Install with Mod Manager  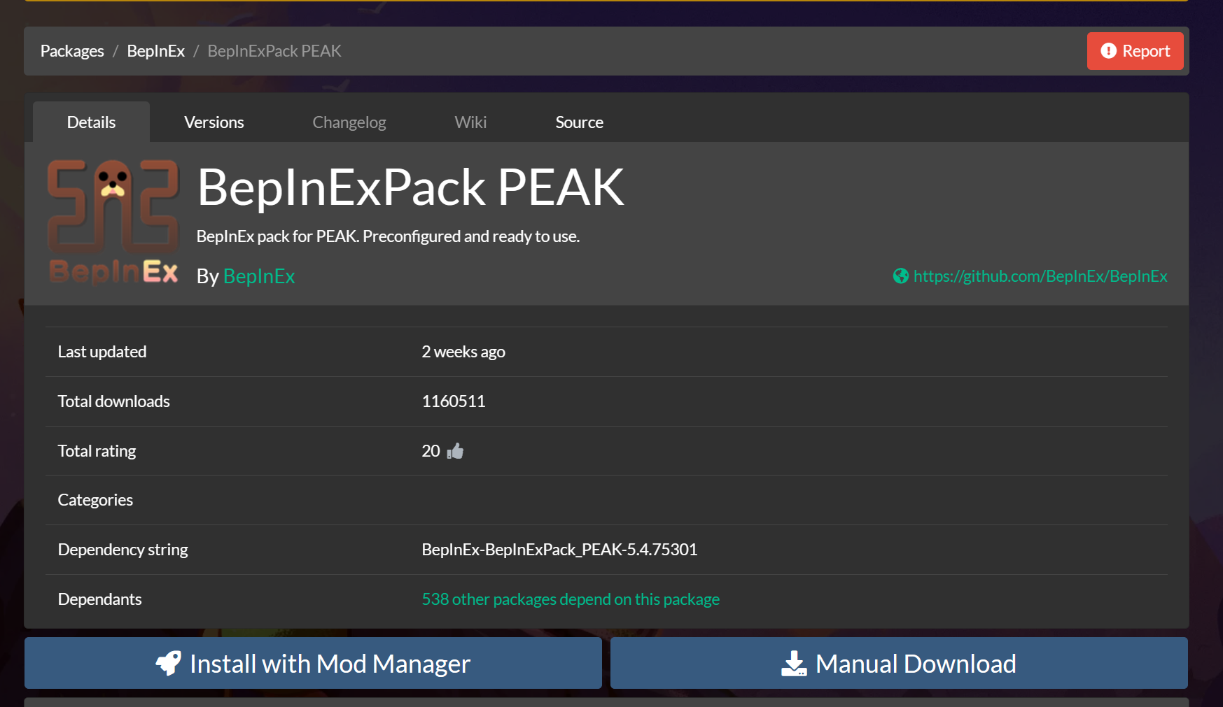pos(313,663)
